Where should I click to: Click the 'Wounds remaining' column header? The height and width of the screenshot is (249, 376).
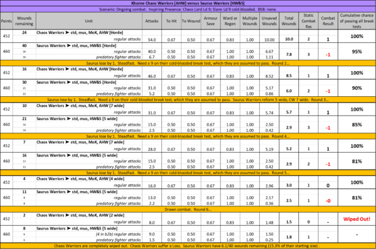pos(24,21)
